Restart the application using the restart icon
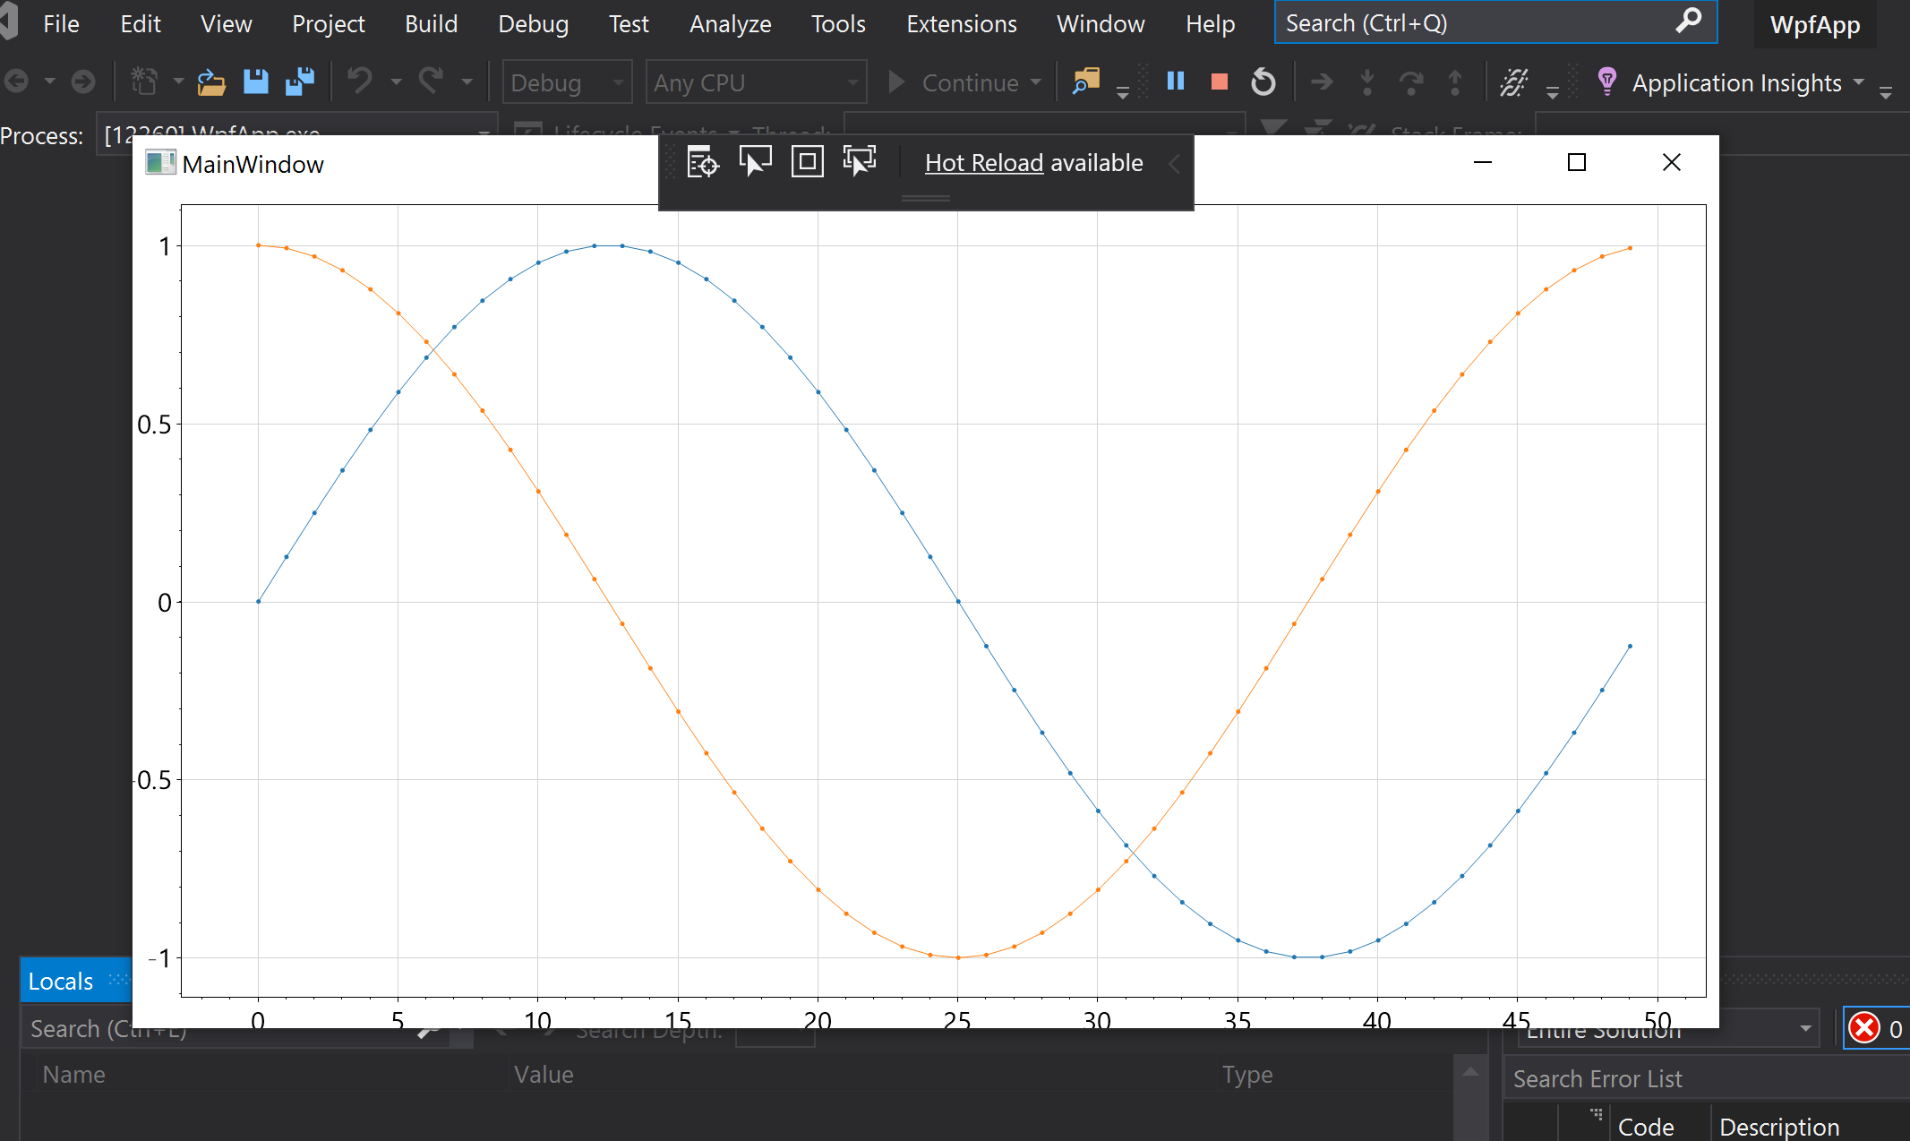1910x1141 pixels. point(1263,81)
